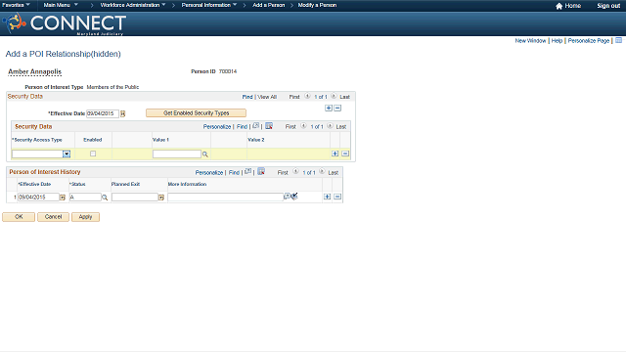This screenshot has height=352, width=626.
Task: Click Personalize Page link
Action: 589,41
